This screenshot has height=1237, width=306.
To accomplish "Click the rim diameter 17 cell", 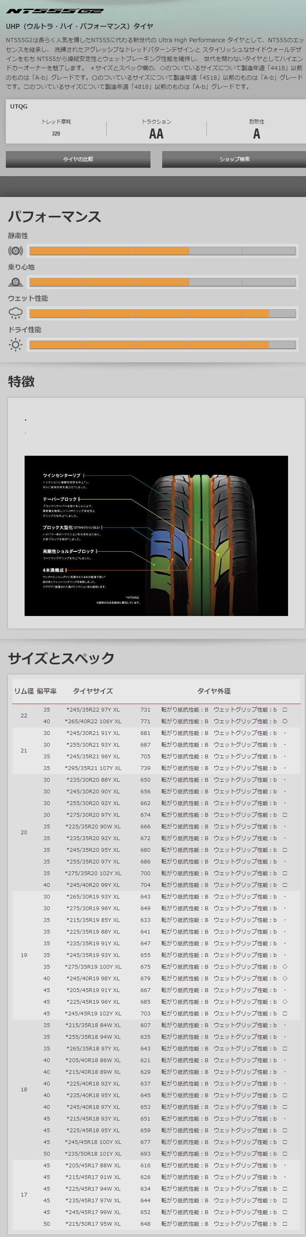I will coord(24,1195).
